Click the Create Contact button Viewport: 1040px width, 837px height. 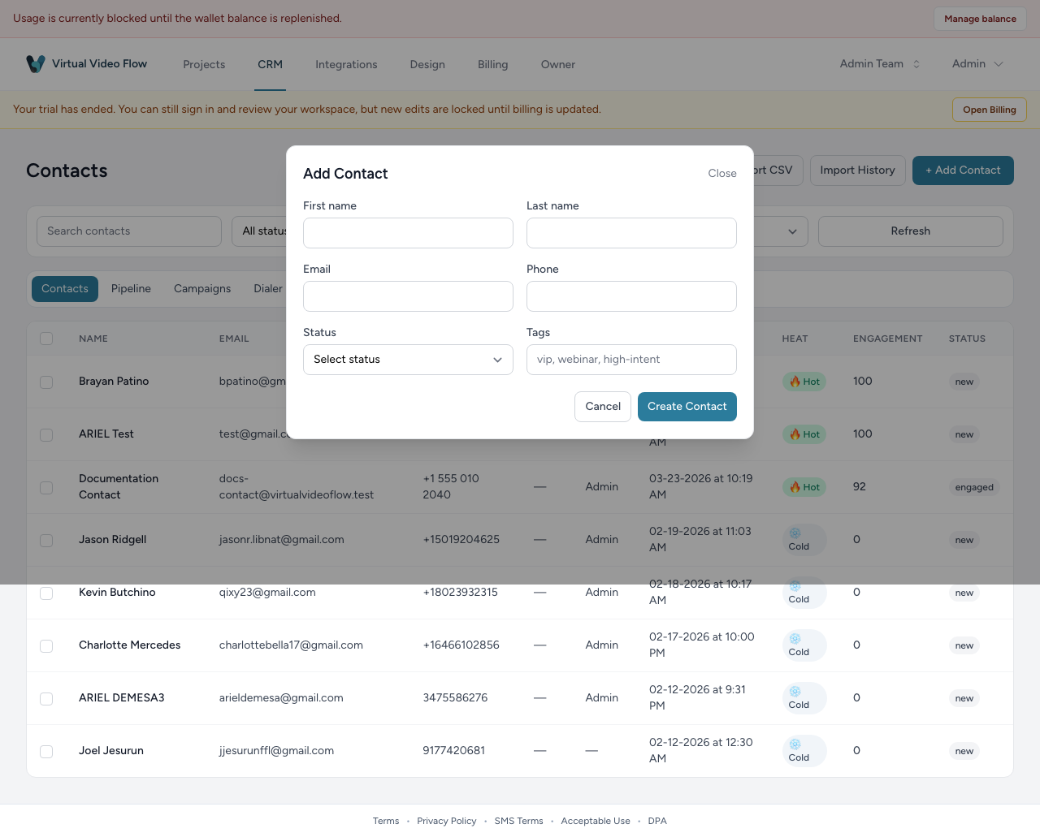pyautogui.click(x=687, y=407)
